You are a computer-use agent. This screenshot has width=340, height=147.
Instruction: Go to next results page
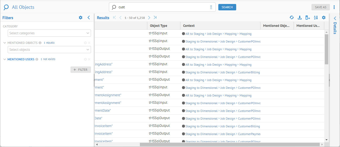(x=149, y=18)
